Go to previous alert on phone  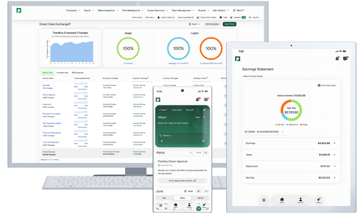(191, 153)
